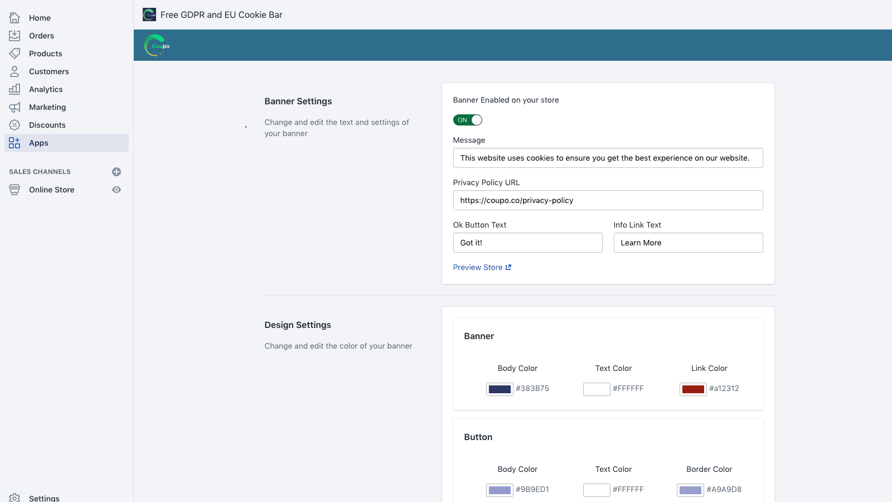
Task: Add a sales channel with the plus icon
Action: (x=117, y=172)
